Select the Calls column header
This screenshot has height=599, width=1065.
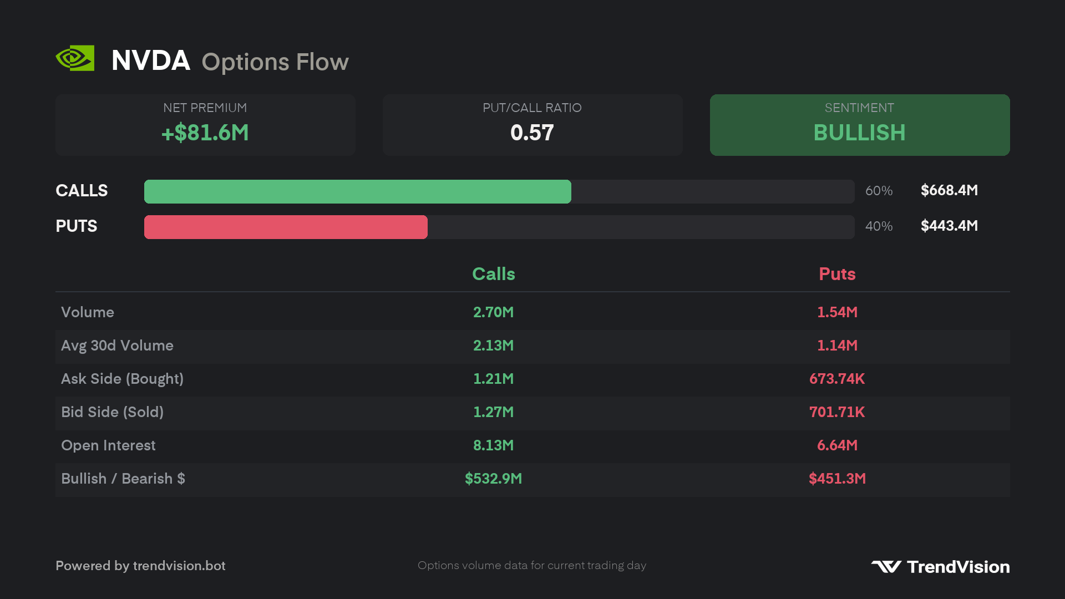pyautogui.click(x=494, y=274)
